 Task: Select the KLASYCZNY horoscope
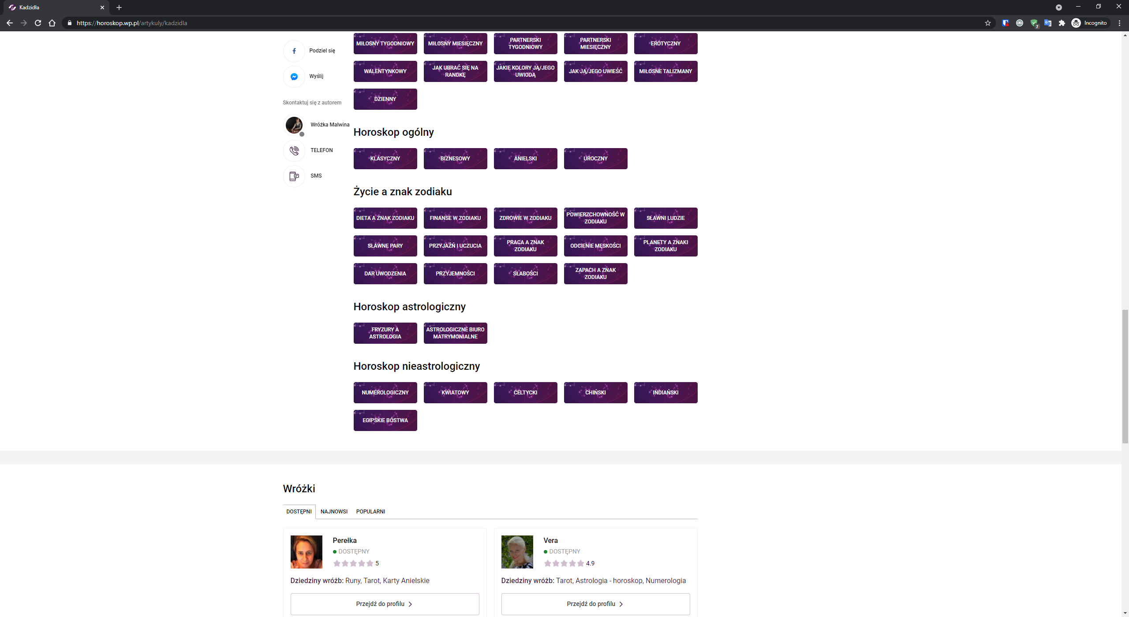tap(385, 158)
